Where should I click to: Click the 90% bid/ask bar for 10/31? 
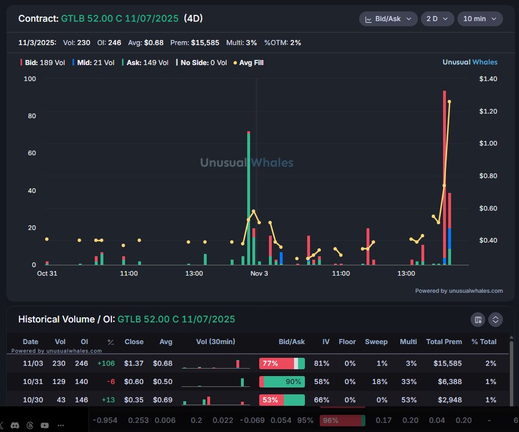click(282, 382)
